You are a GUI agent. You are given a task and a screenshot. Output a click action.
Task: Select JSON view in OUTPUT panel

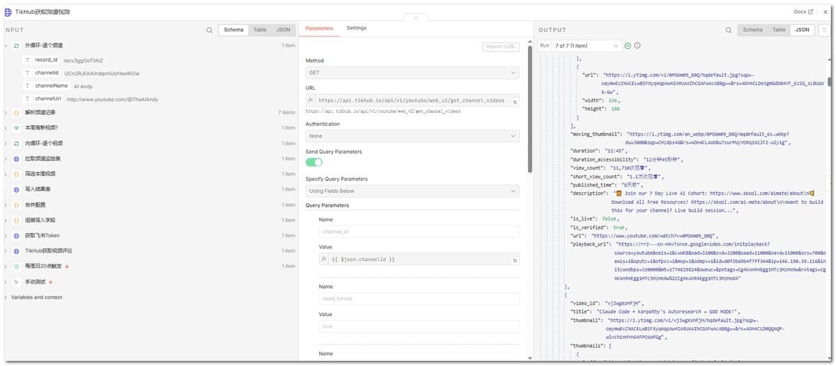803,30
